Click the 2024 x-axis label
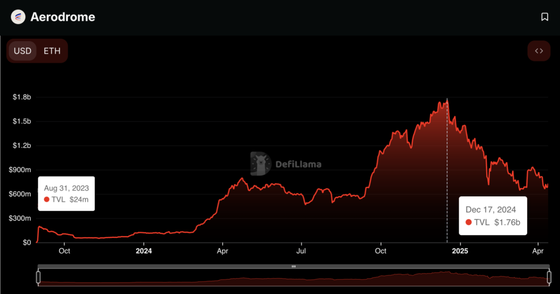The width and height of the screenshot is (560, 294). pos(144,251)
